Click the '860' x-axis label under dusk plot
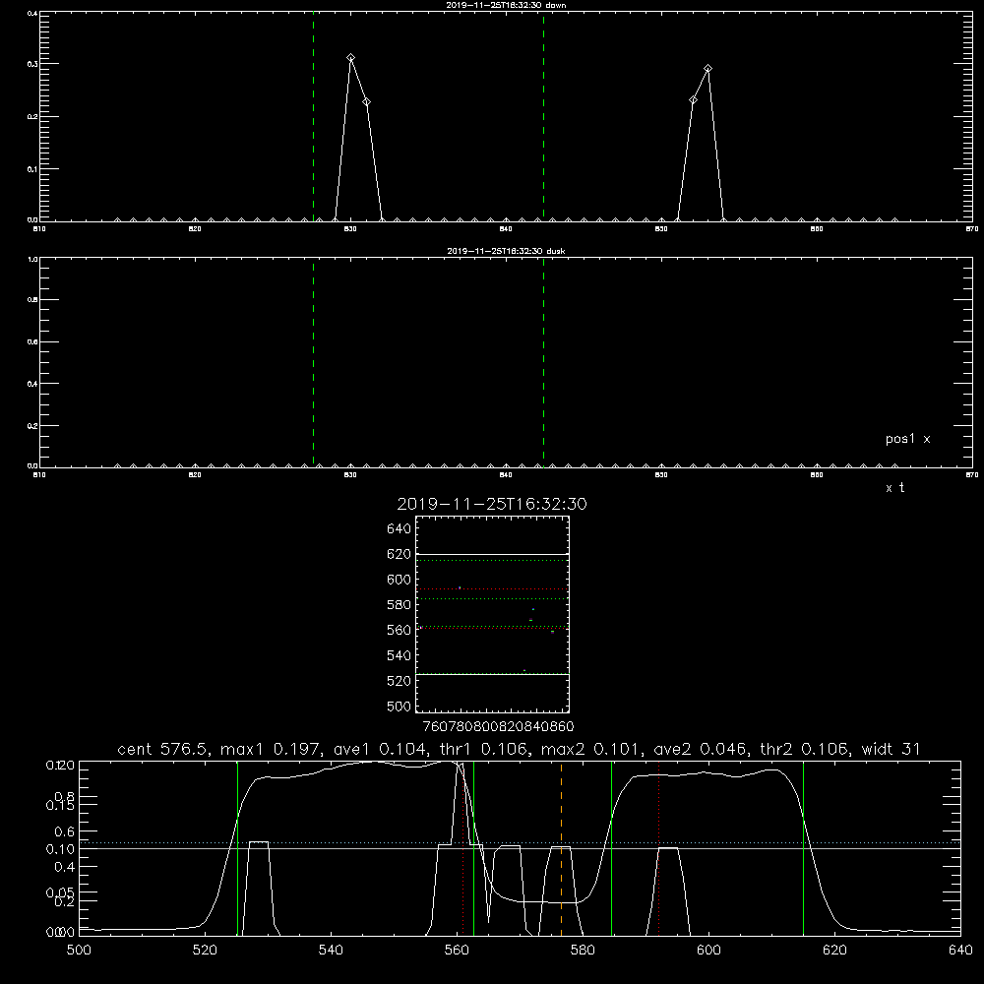 click(817, 475)
